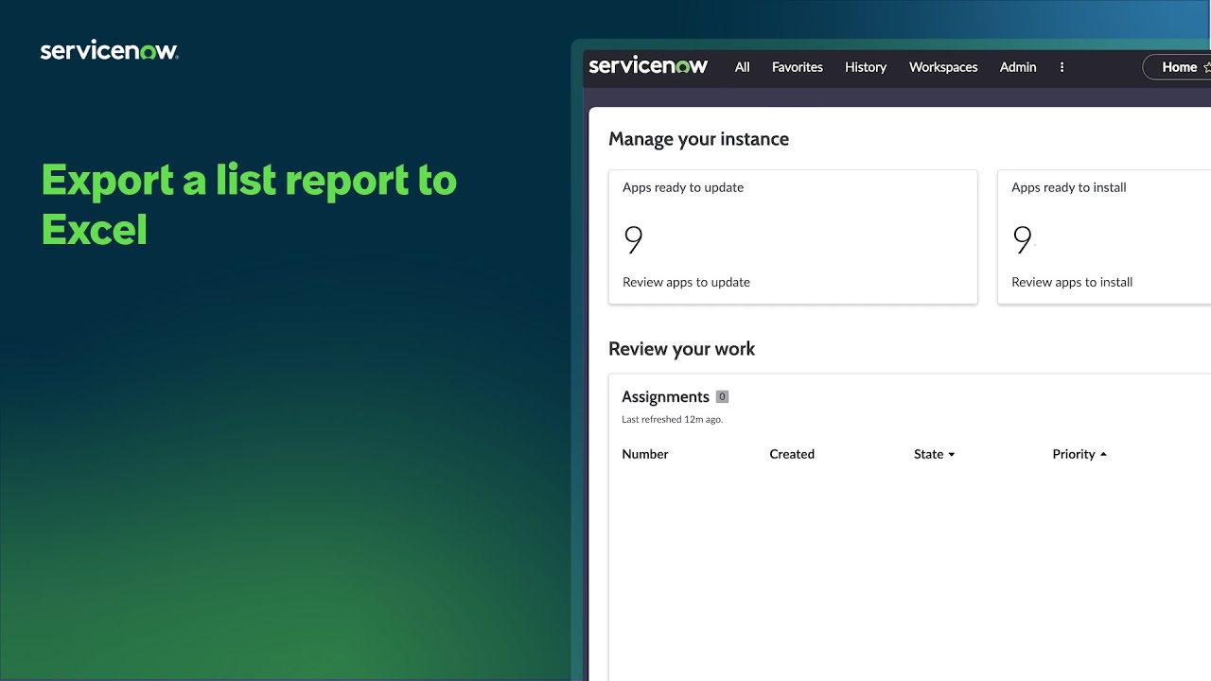Open the State column filter dropdown

coord(951,454)
